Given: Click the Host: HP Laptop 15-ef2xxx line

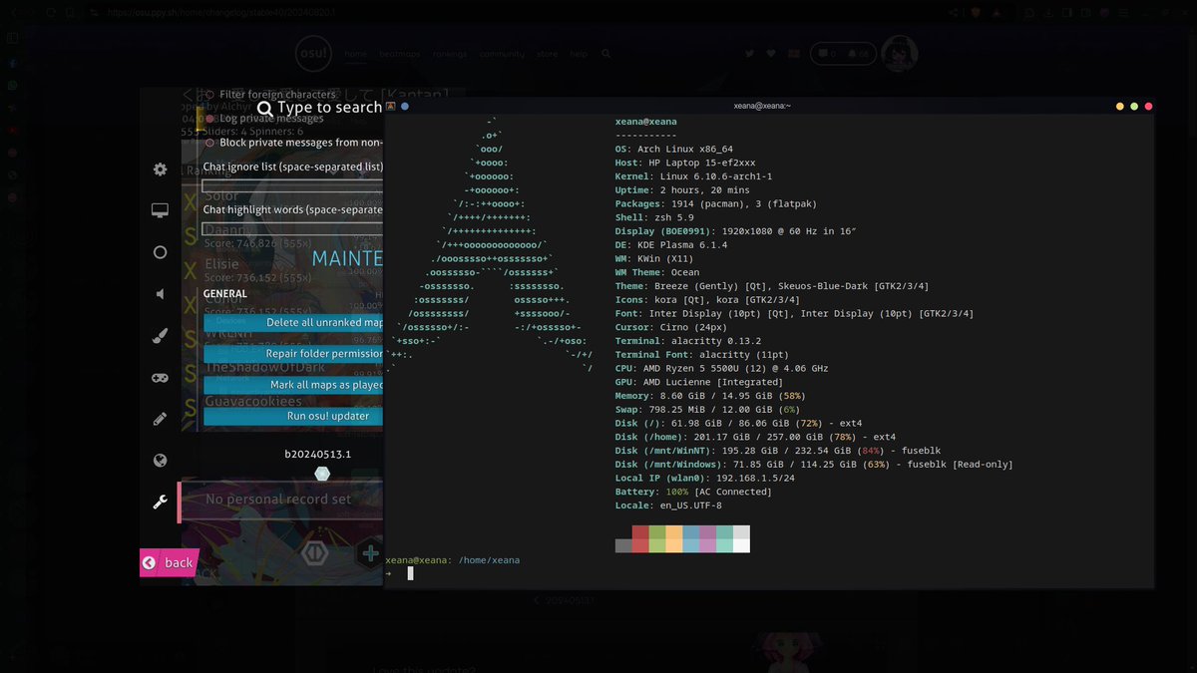Looking at the screenshot, I should click(x=685, y=163).
